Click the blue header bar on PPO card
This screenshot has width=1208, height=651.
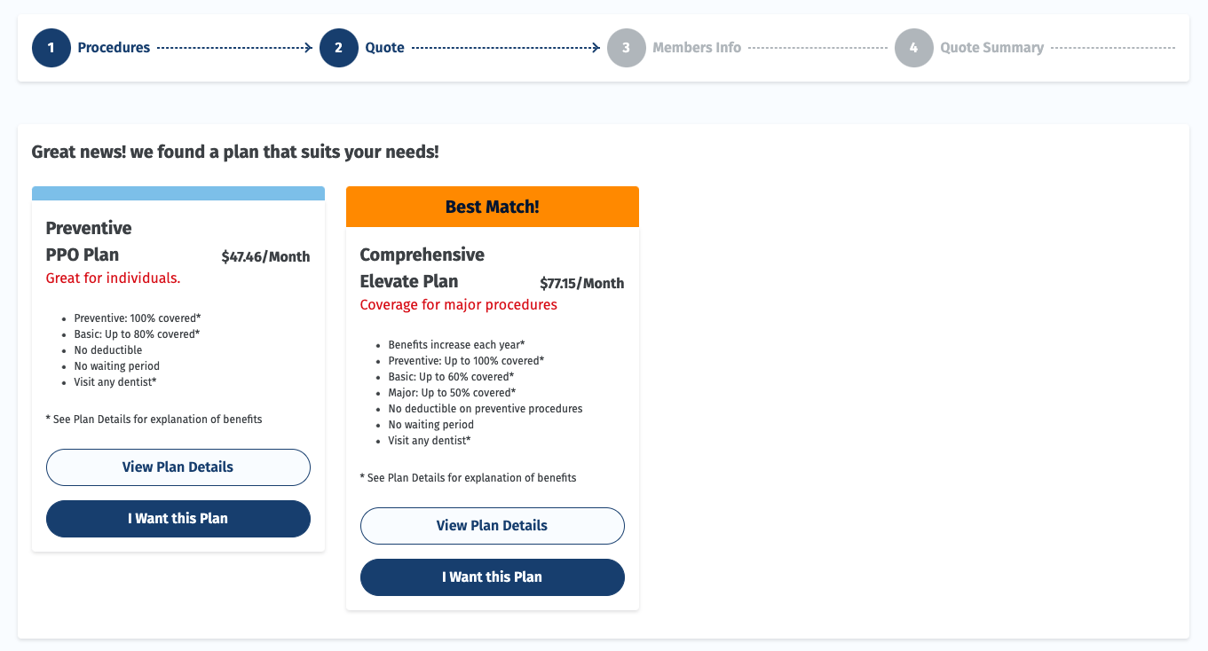(178, 192)
